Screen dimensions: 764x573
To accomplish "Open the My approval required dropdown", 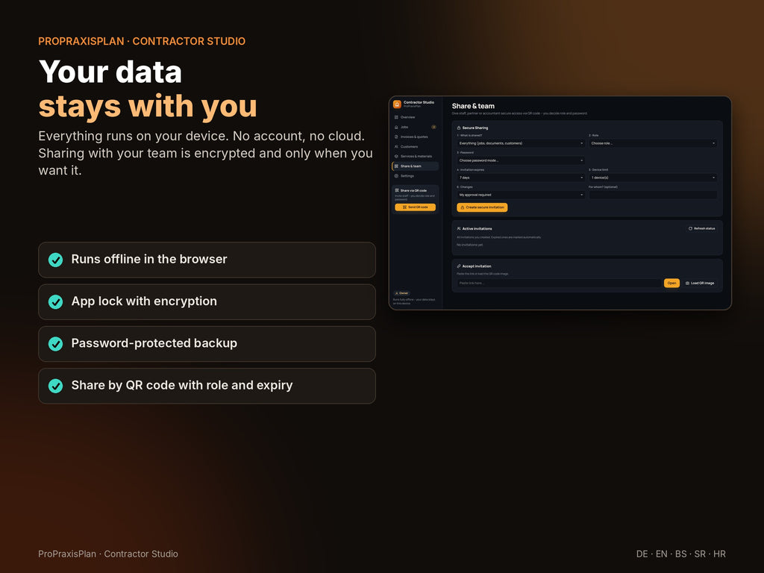I will pyautogui.click(x=520, y=195).
